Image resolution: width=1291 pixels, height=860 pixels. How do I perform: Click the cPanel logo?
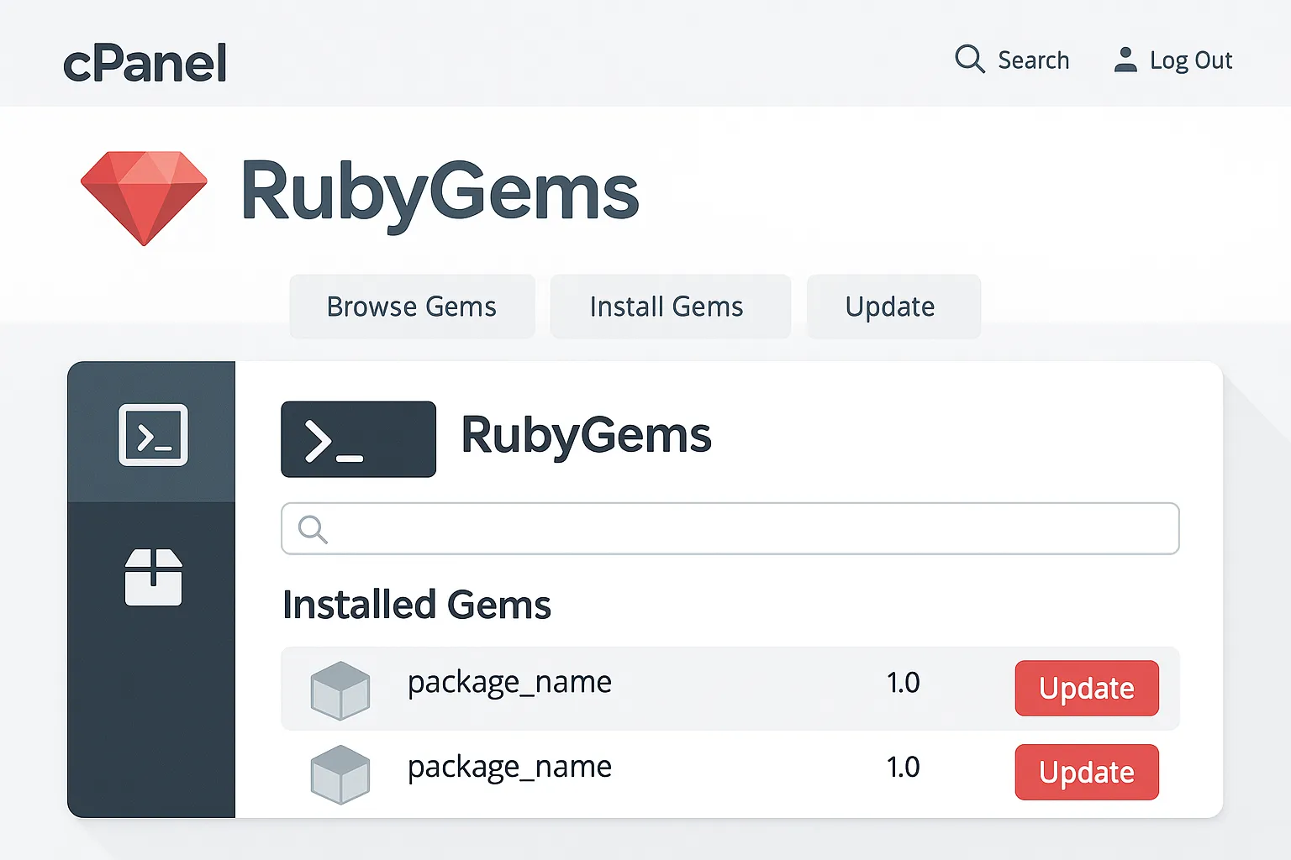click(x=145, y=64)
